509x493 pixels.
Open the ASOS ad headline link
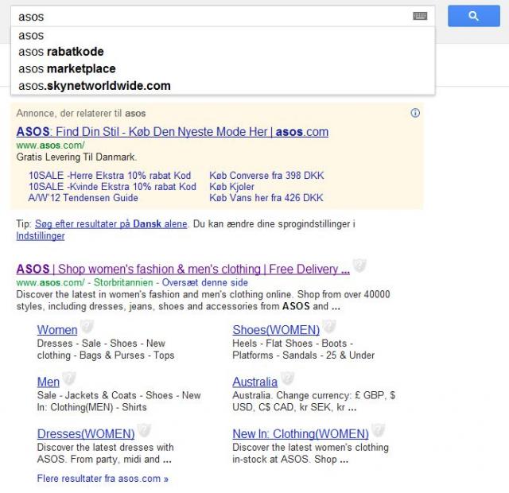pyautogui.click(x=172, y=131)
